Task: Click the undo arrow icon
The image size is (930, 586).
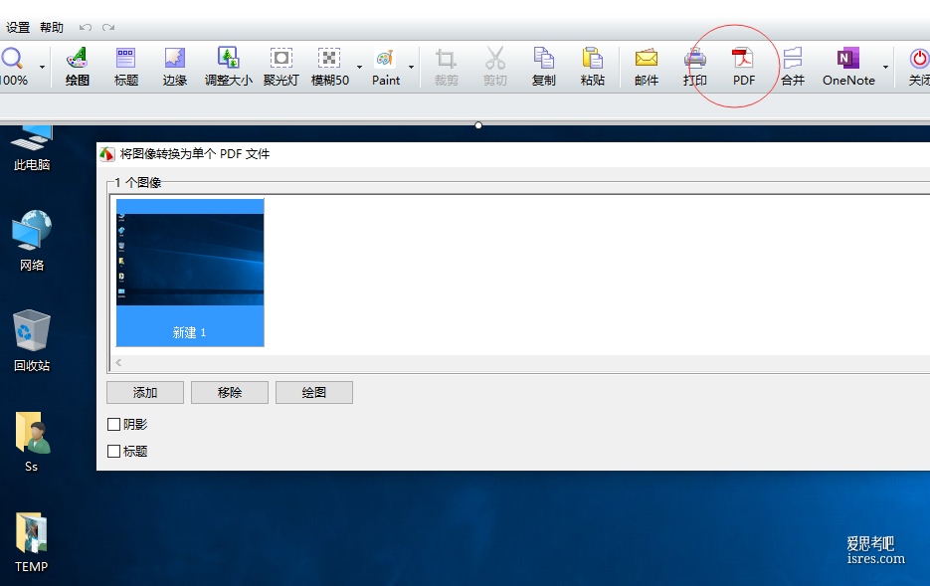Action: [x=86, y=27]
